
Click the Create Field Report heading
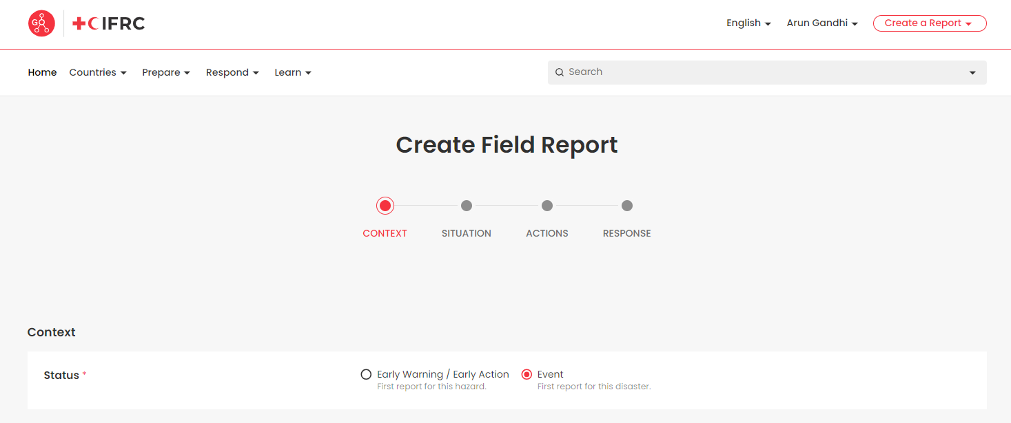(x=507, y=145)
